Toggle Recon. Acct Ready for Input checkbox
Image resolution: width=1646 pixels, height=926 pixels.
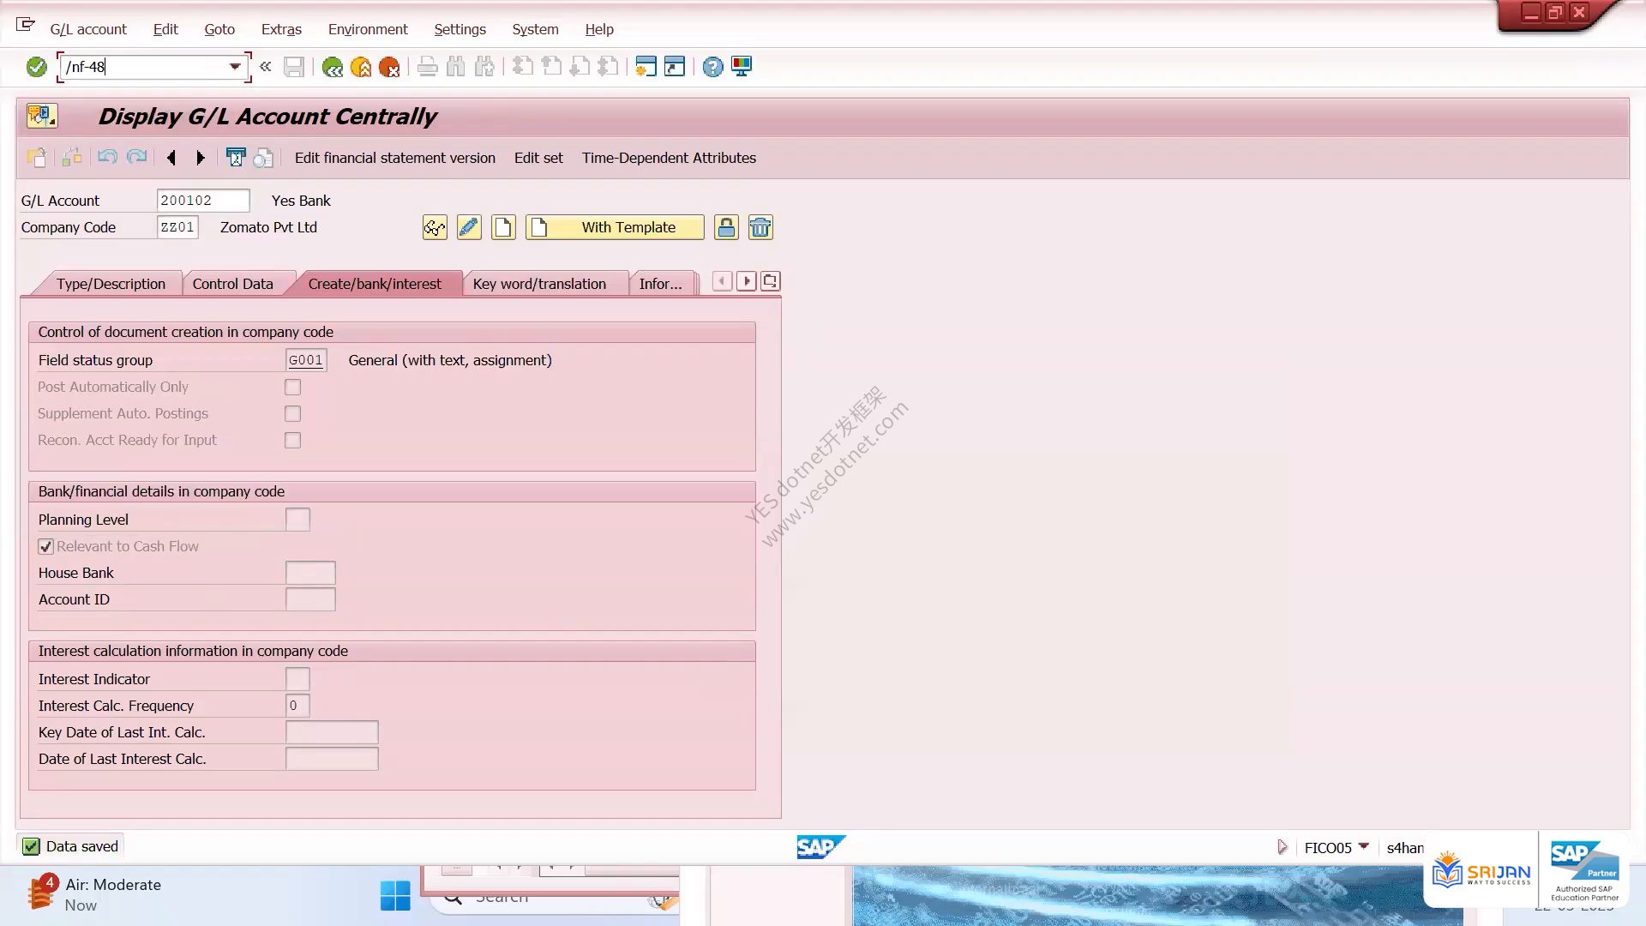point(293,441)
